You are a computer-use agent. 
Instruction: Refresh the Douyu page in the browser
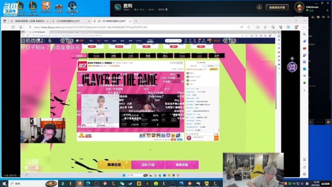click(x=13, y=27)
